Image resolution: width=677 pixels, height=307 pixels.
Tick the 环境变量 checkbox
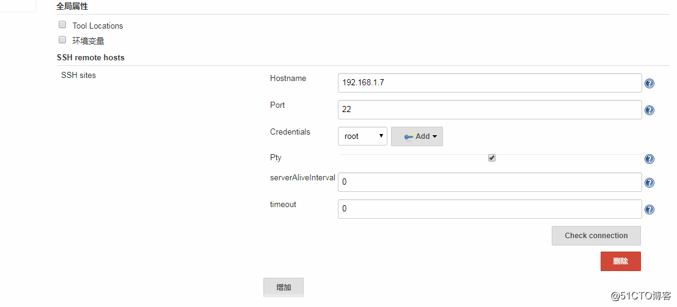[62, 40]
